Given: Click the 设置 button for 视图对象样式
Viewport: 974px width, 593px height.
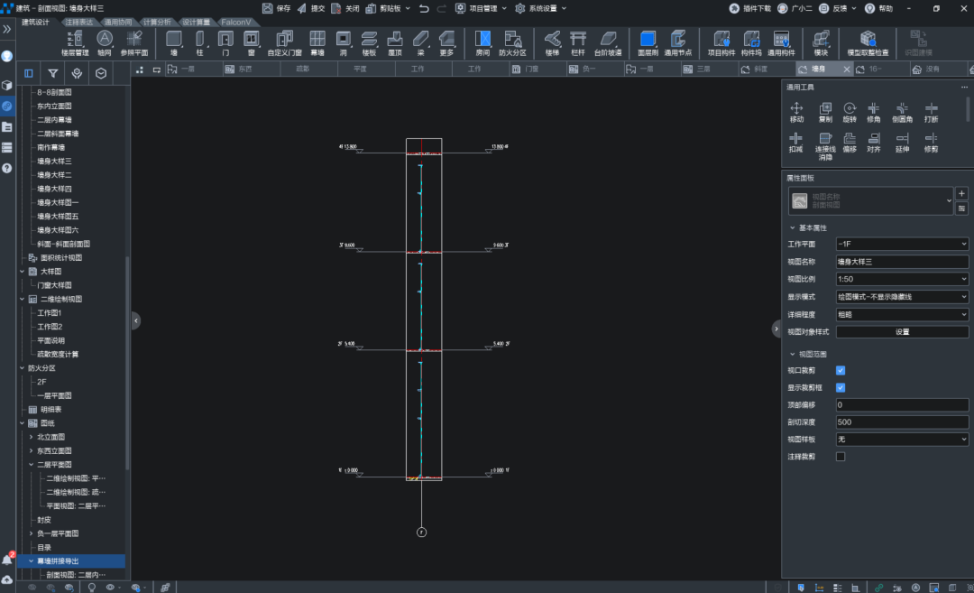Looking at the screenshot, I should point(902,332).
